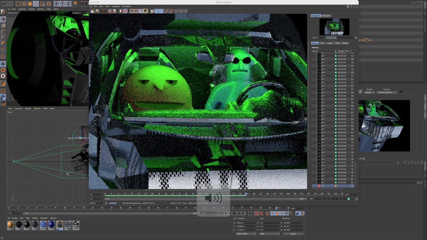Click the AB compare toggle icon
Screen dimensions: 427x240
(152, 11)
